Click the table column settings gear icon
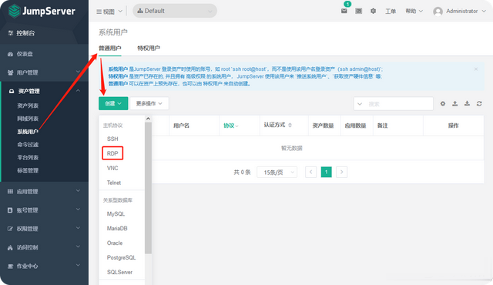Screen dimensions: 493x285 point(443,104)
